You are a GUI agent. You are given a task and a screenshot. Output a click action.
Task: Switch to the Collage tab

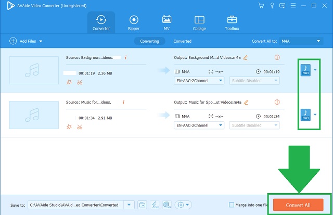199,23
